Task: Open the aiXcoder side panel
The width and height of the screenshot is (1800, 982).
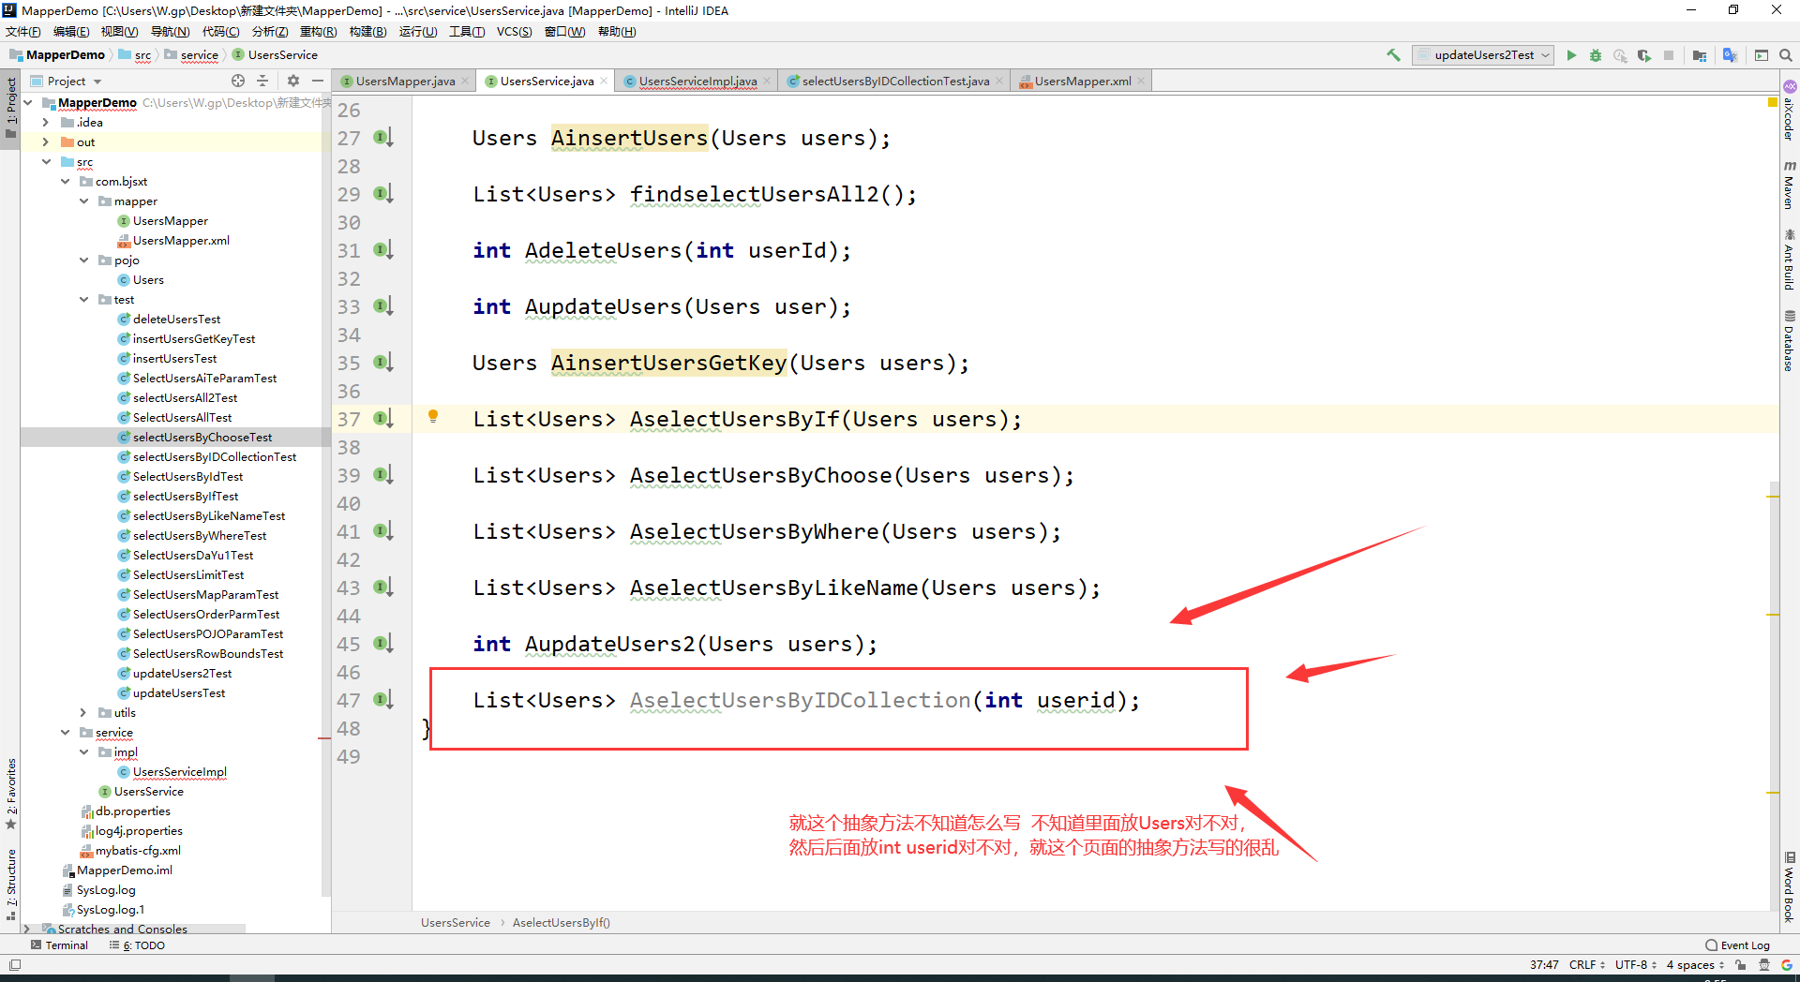Action: [1789, 112]
